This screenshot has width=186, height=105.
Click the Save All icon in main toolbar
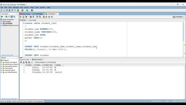(x=9, y=10)
